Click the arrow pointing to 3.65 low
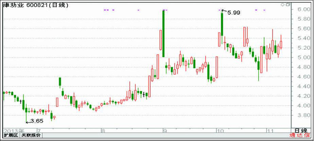 (28, 122)
